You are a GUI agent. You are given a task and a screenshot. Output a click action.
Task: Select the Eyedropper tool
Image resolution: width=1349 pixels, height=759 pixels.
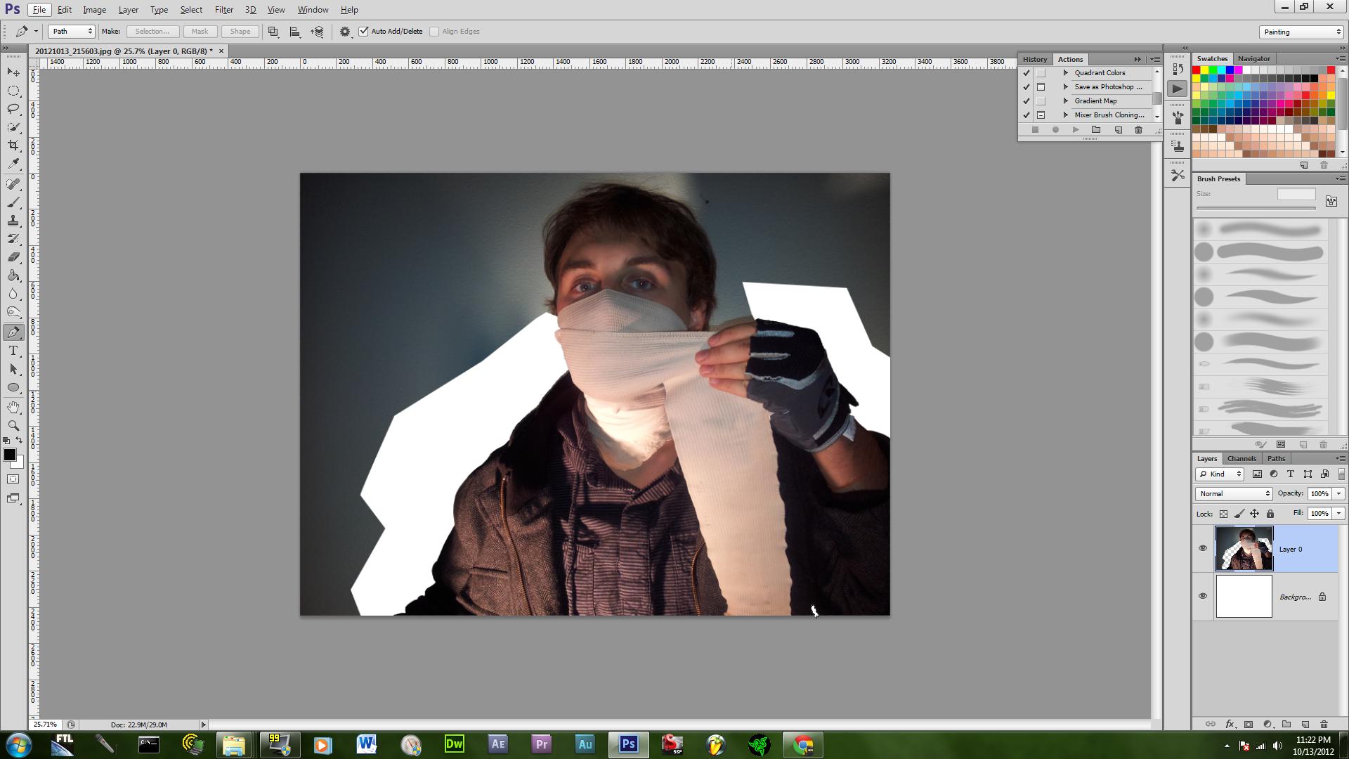(13, 164)
